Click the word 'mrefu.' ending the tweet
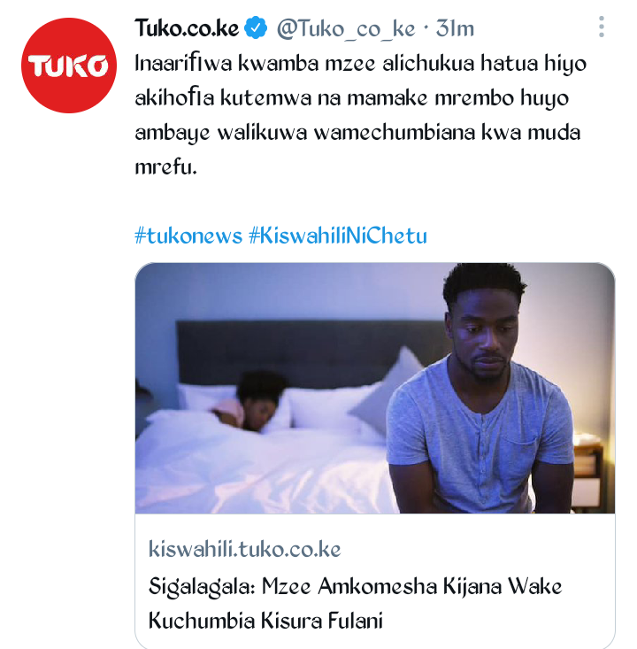This screenshot has height=649, width=637. 165,167
